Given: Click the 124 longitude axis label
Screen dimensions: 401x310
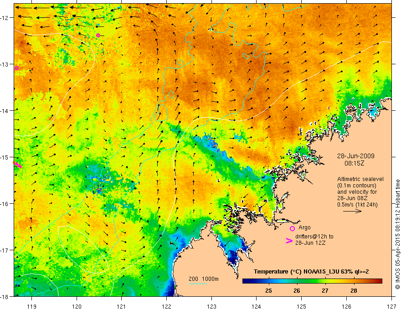Looking at the screenshot, I should [x=257, y=306].
